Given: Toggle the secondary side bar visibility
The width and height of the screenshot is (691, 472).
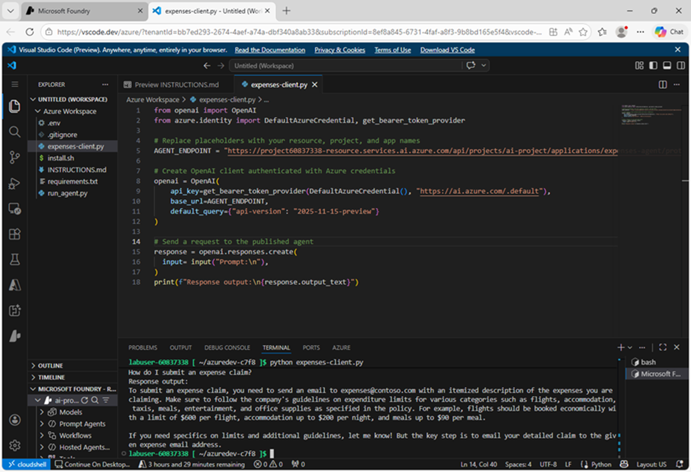Looking at the screenshot, I should tap(679, 66).
